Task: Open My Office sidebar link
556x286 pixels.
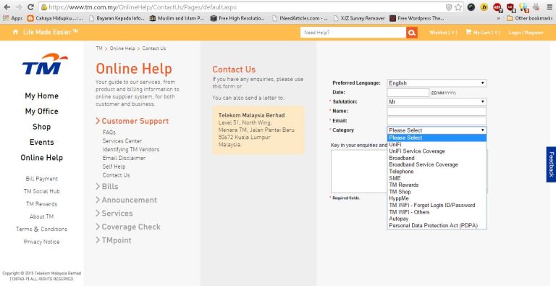Action: 41,112
